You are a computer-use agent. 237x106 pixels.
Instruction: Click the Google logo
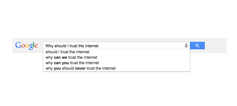click(x=26, y=46)
